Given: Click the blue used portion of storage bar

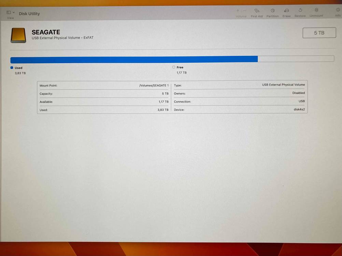Looking at the screenshot, I should click(x=134, y=60).
